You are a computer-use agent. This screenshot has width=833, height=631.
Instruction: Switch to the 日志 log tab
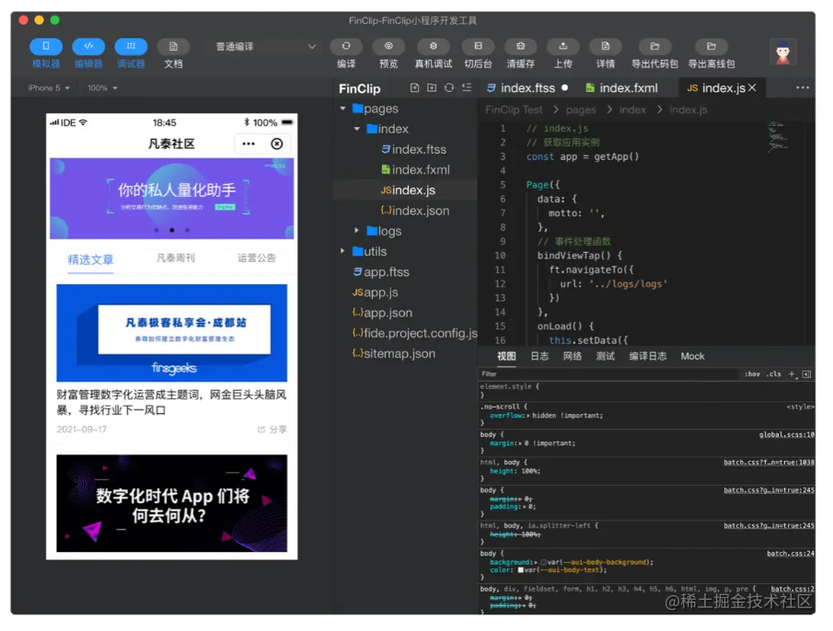tap(539, 356)
